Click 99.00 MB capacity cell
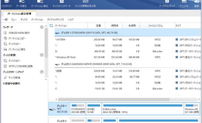This screenshot has height=123, width=202. (x=100, y=77)
